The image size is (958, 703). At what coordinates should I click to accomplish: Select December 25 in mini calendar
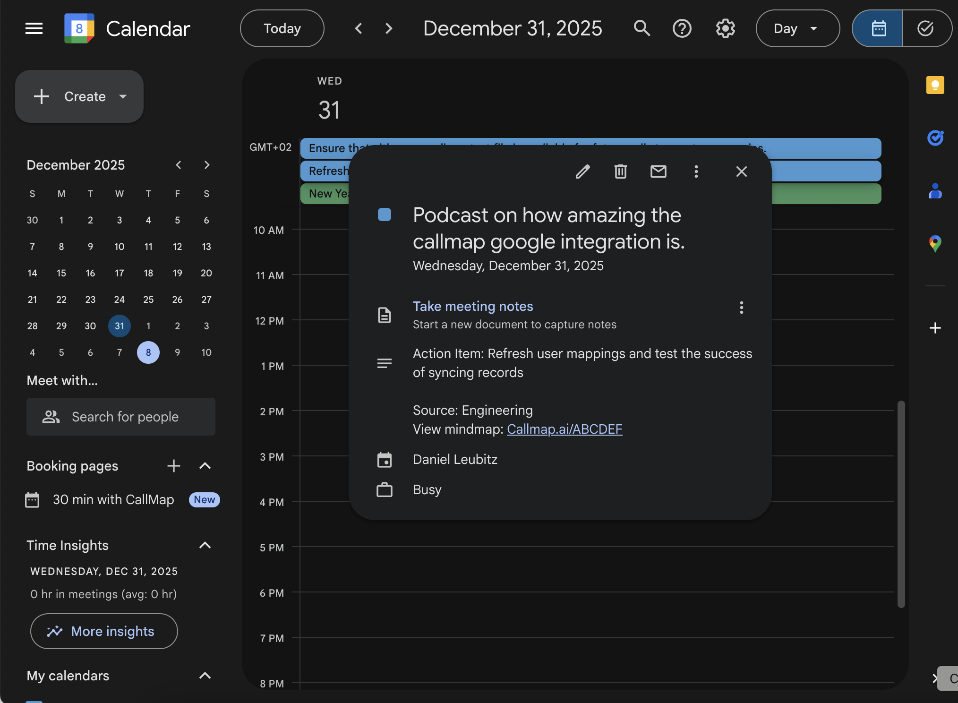coord(148,300)
